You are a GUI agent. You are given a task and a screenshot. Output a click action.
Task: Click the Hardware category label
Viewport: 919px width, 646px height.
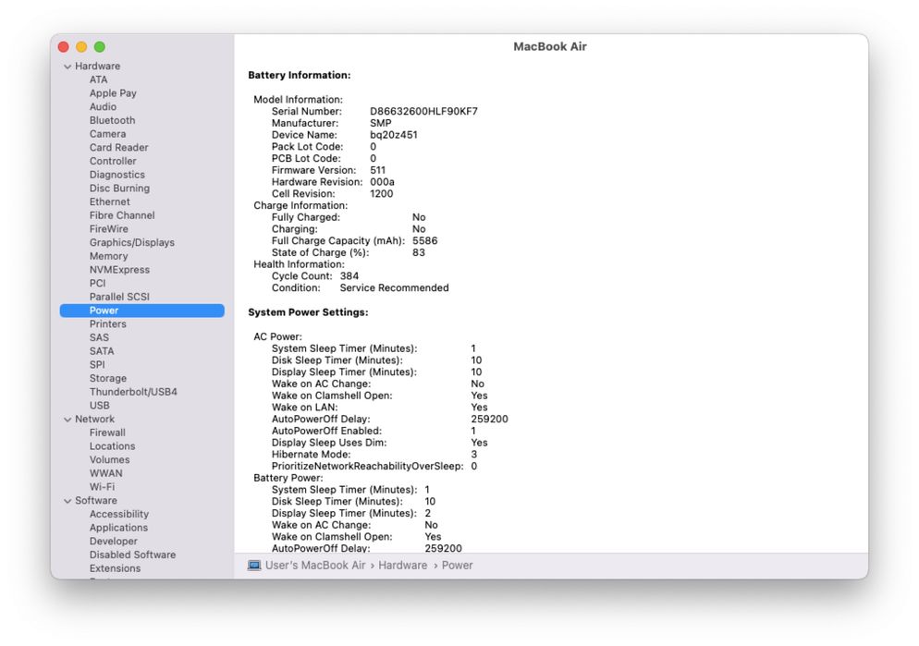point(97,67)
